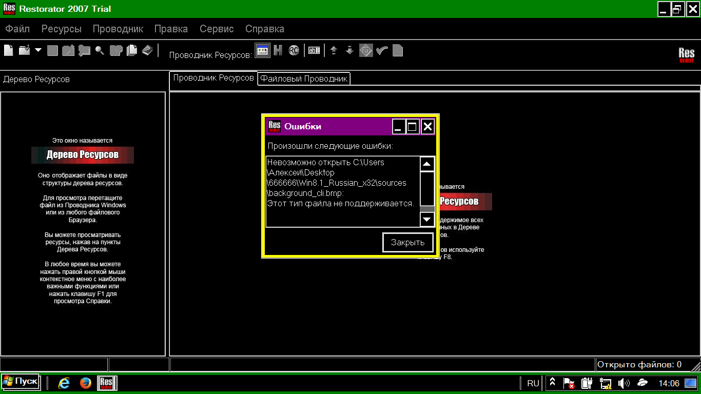701x394 pixels.
Task: Click the Show Desktop button in tray
Action: (691, 383)
